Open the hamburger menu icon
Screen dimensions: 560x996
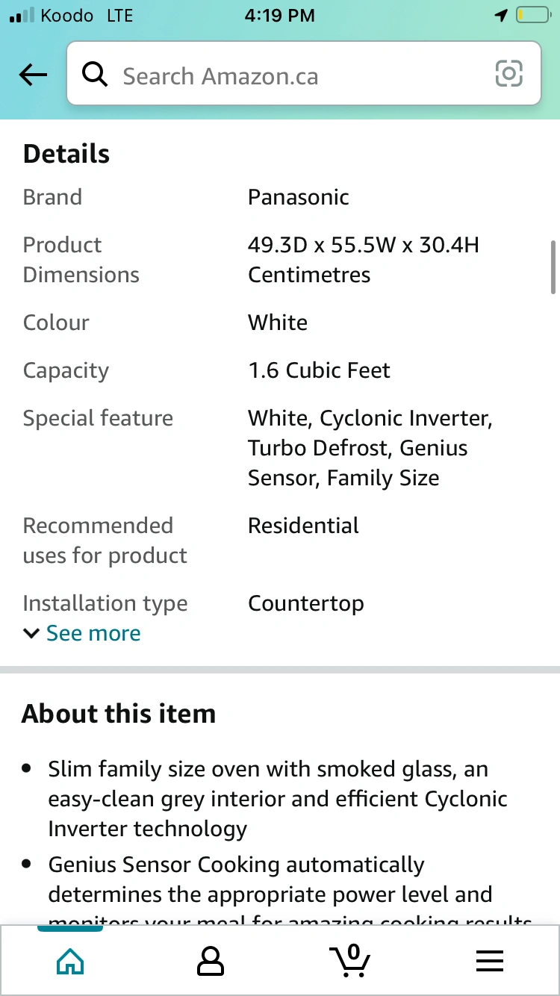tap(490, 962)
